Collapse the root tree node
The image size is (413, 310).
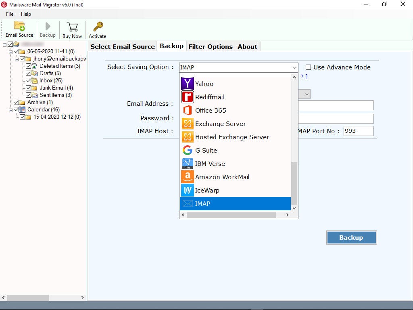click(4, 45)
